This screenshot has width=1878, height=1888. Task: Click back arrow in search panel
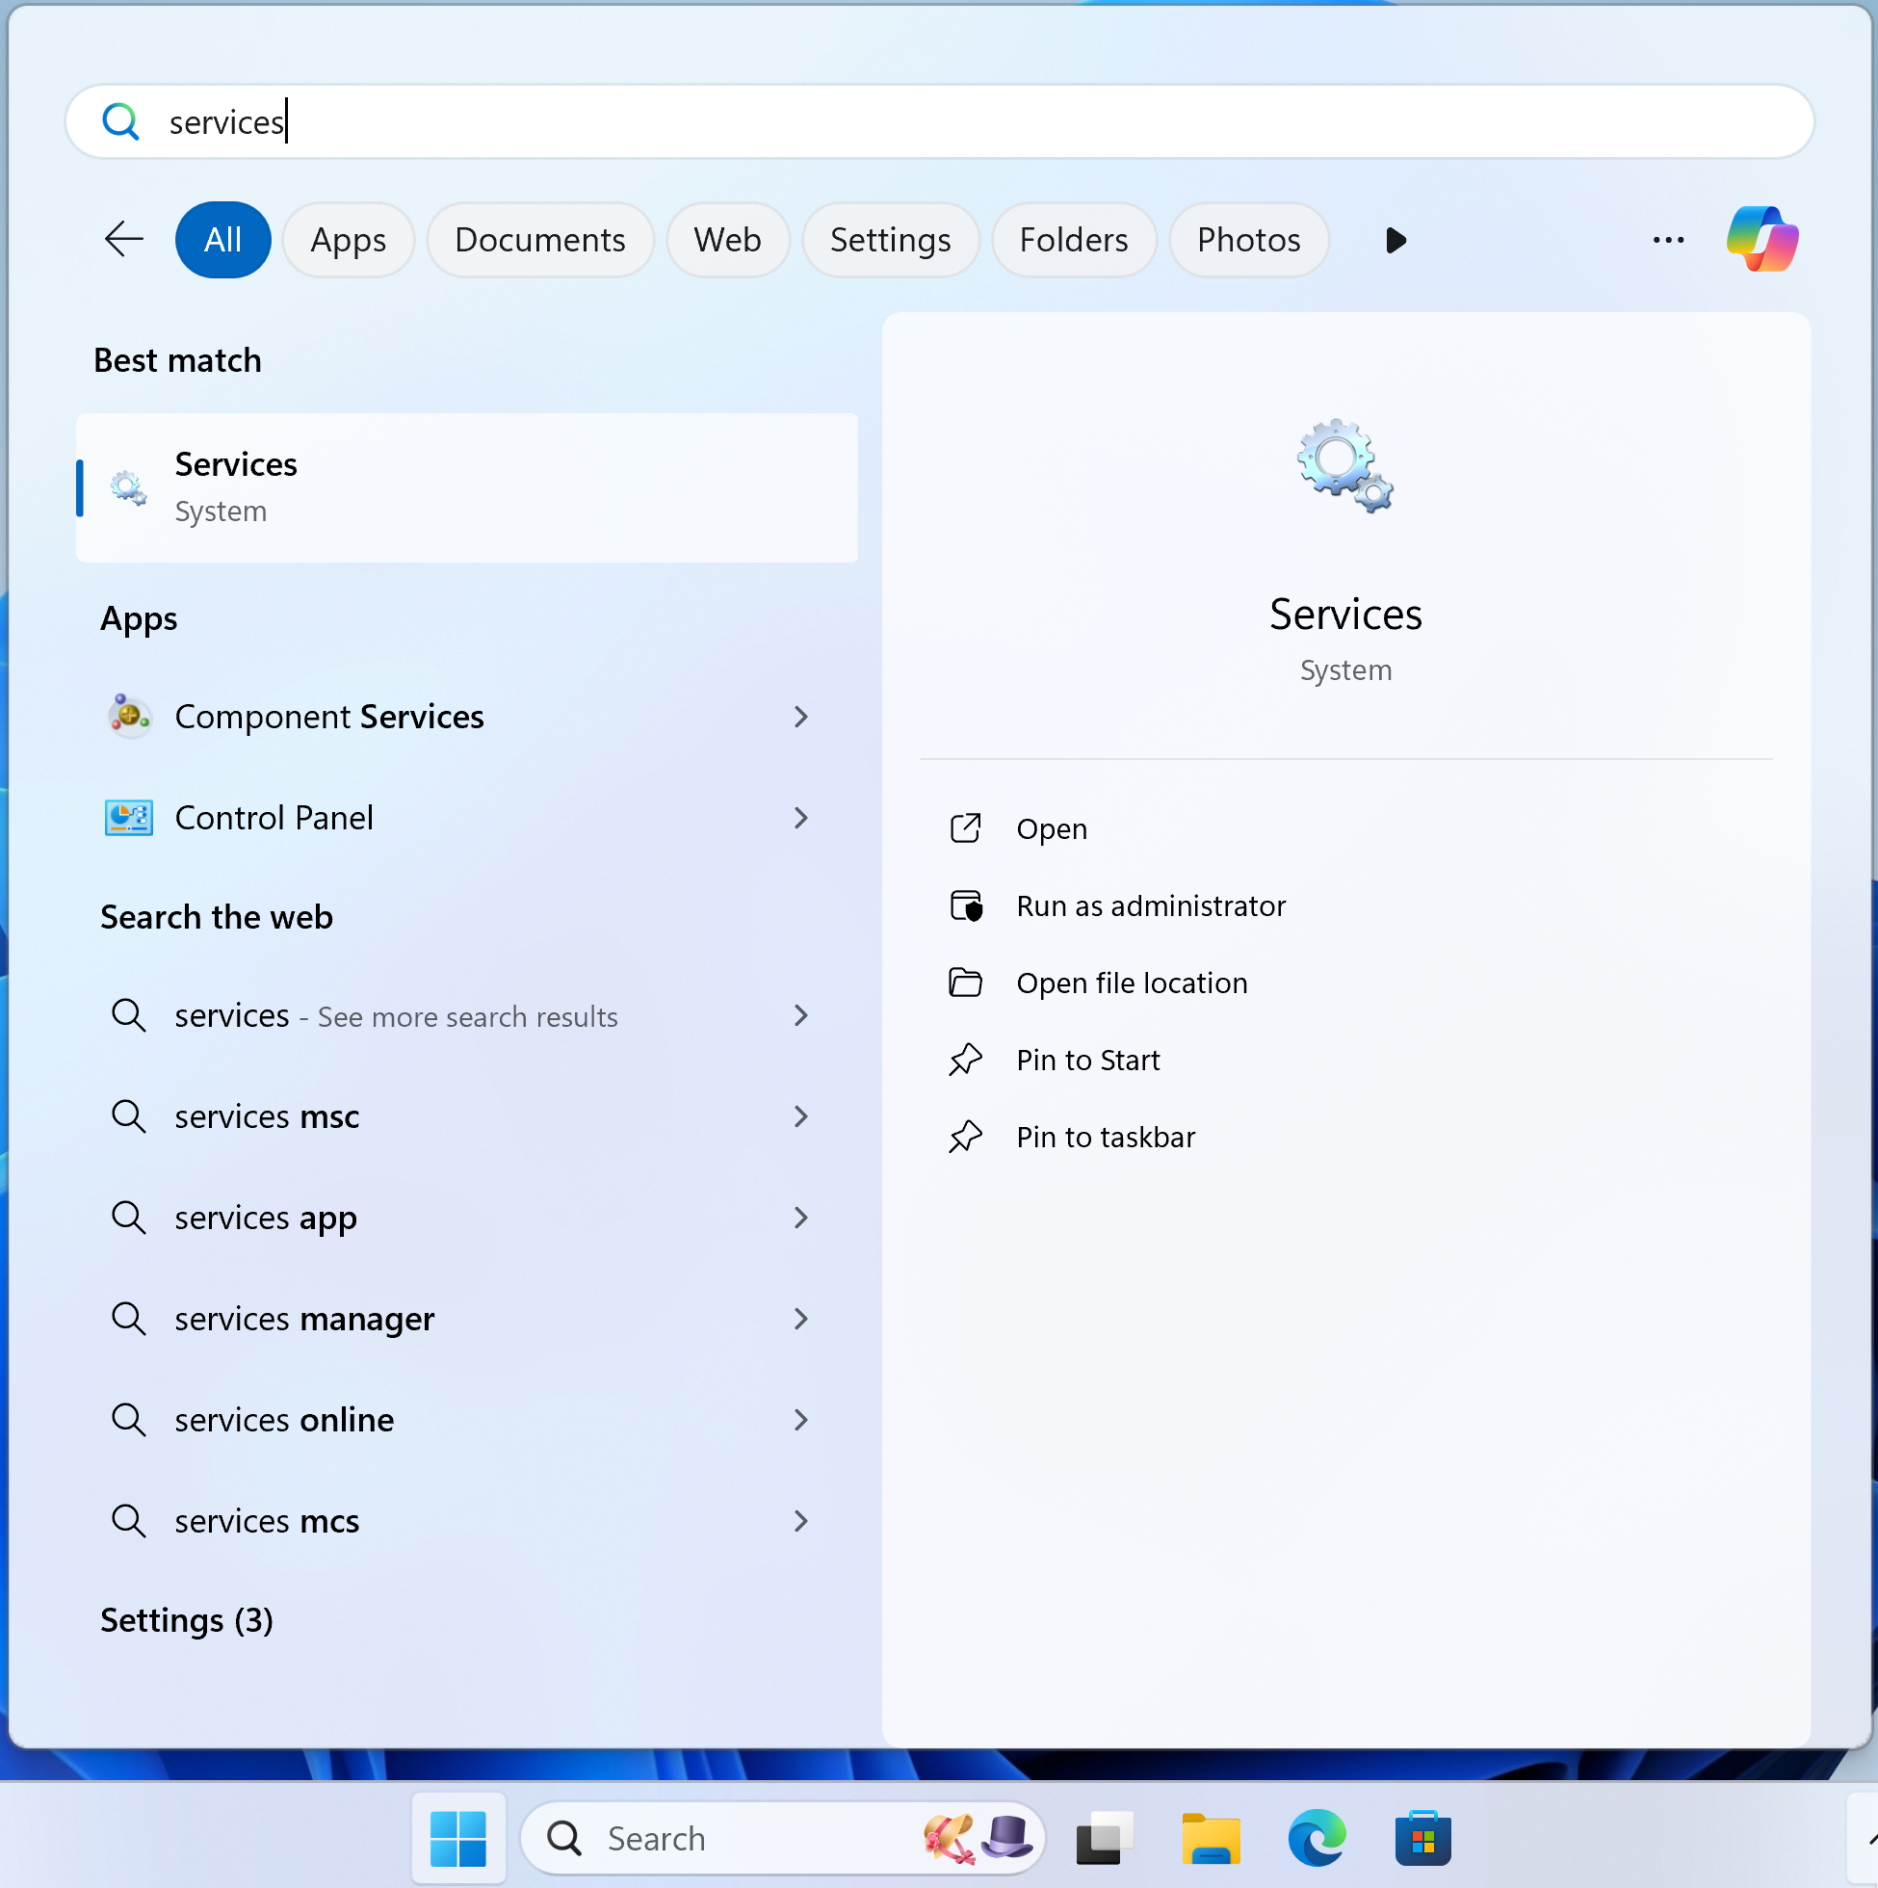pyautogui.click(x=124, y=241)
